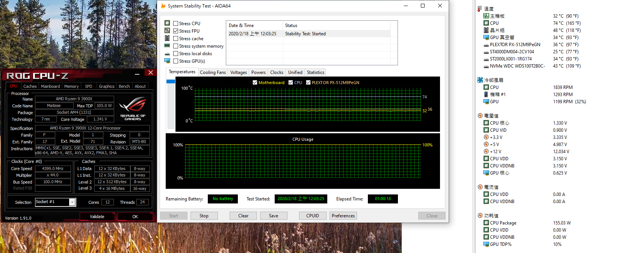The image size is (623, 253).
Task: Hide the CPU temperature graph line
Action: pyautogui.click(x=291, y=83)
